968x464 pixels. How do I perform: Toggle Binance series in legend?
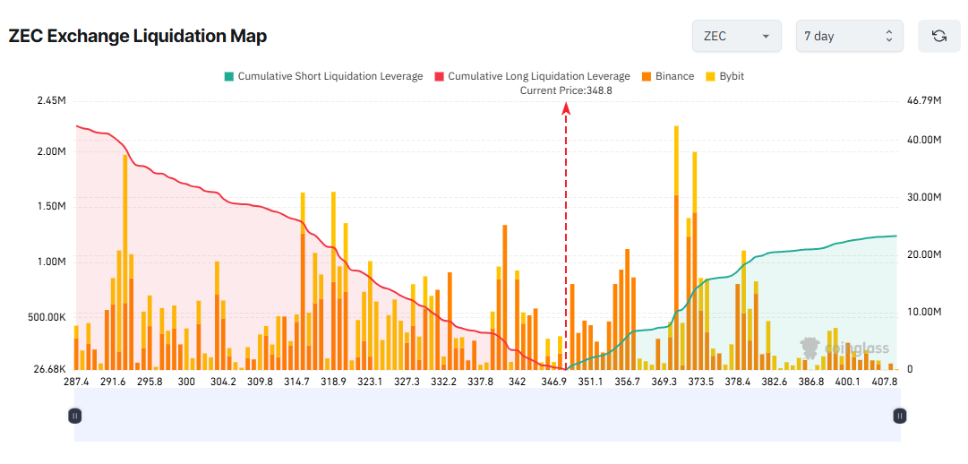click(673, 76)
